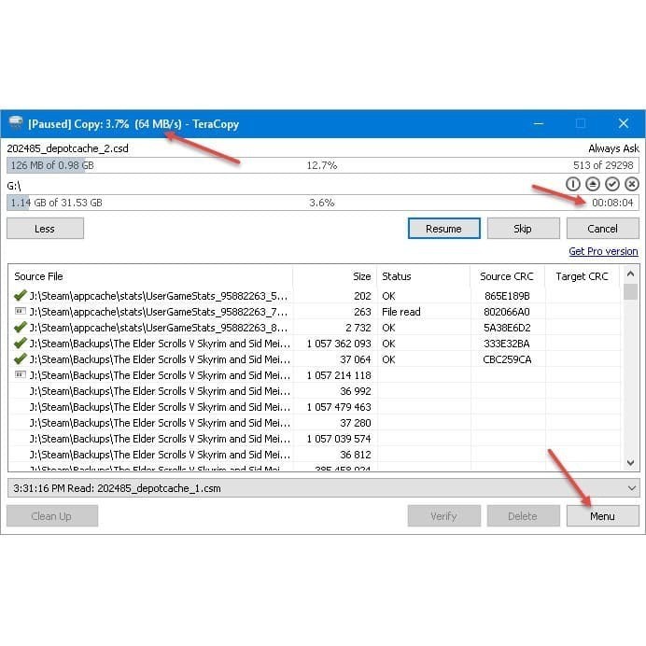Click the size value 202
Screen dimensions: 646x646
point(362,296)
